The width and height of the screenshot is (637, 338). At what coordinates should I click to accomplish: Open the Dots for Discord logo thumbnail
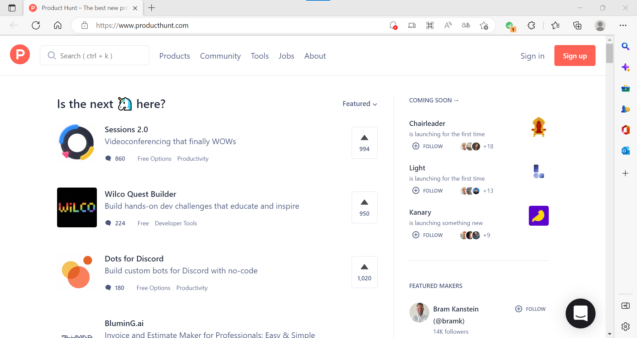pyautogui.click(x=77, y=272)
